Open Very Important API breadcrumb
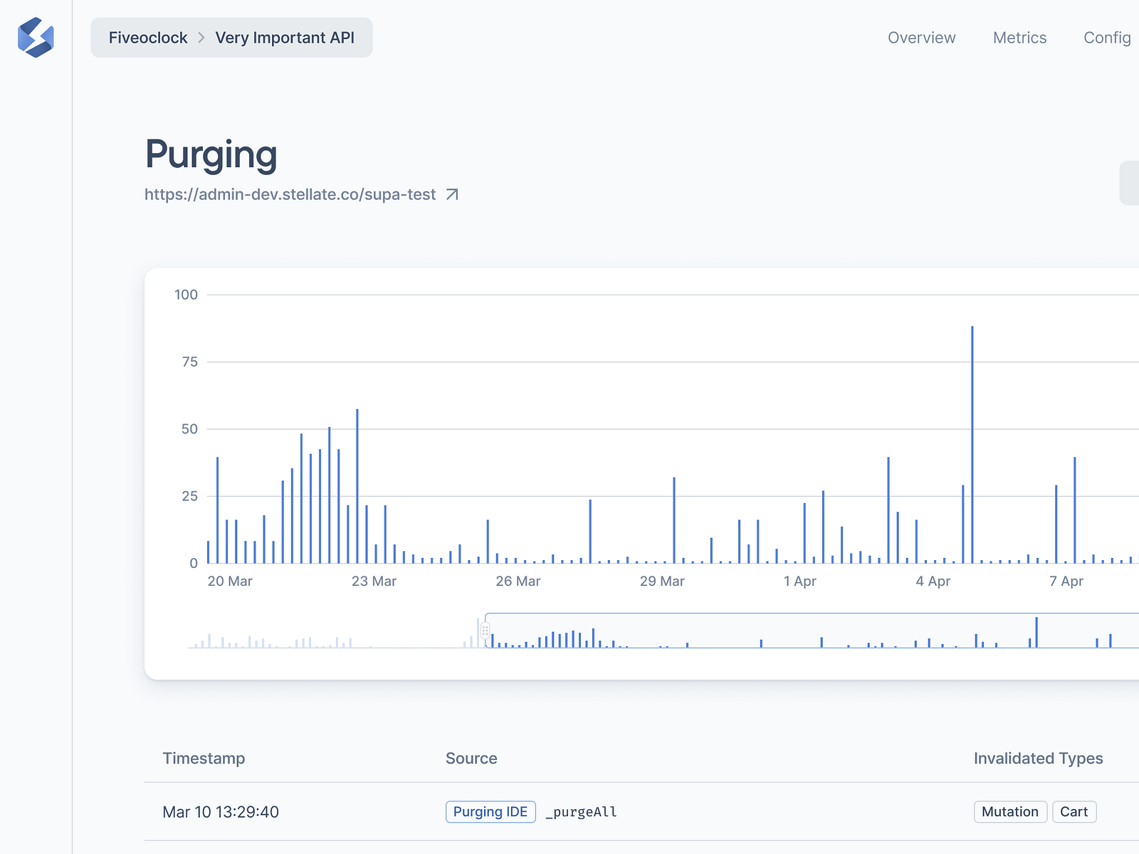This screenshot has width=1139, height=854. click(x=285, y=38)
